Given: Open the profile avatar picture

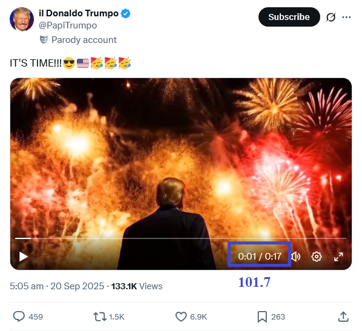Looking at the screenshot, I should click(x=22, y=19).
